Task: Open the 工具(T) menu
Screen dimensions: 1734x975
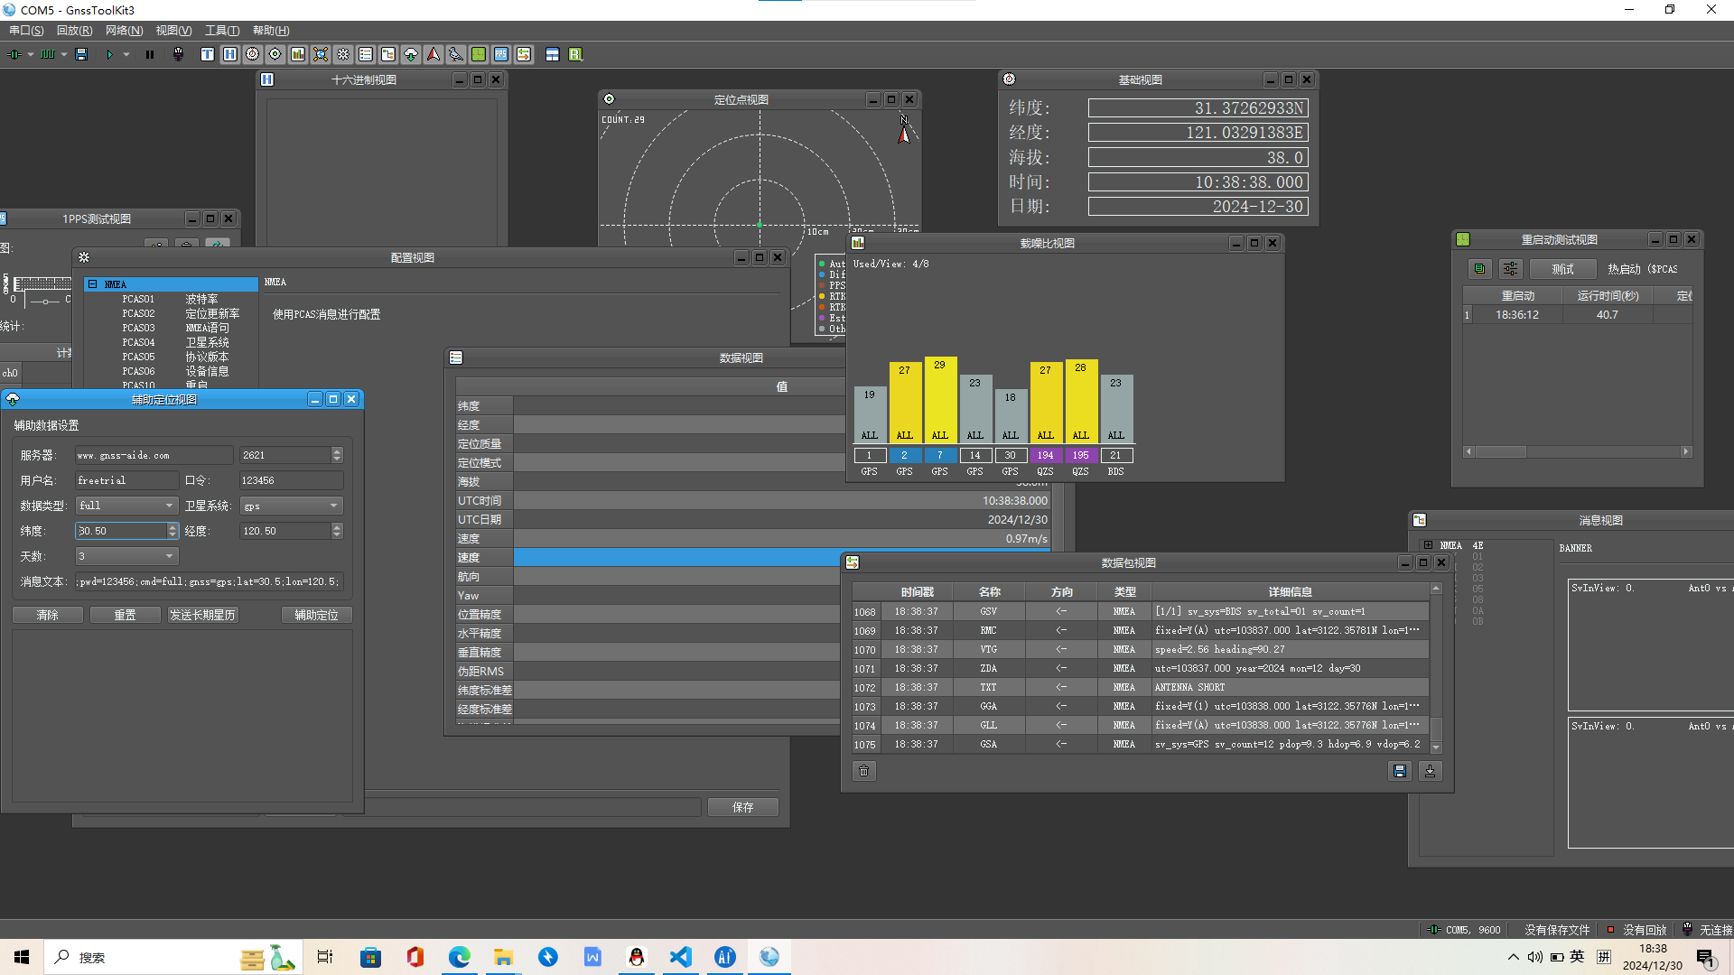Action: pos(222,31)
